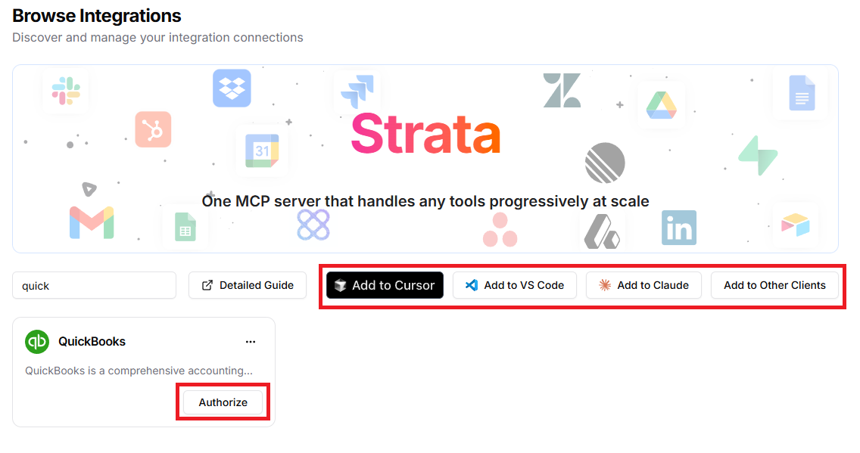Click the Google Drive icon
This screenshot has height=453, width=860.
(x=661, y=105)
